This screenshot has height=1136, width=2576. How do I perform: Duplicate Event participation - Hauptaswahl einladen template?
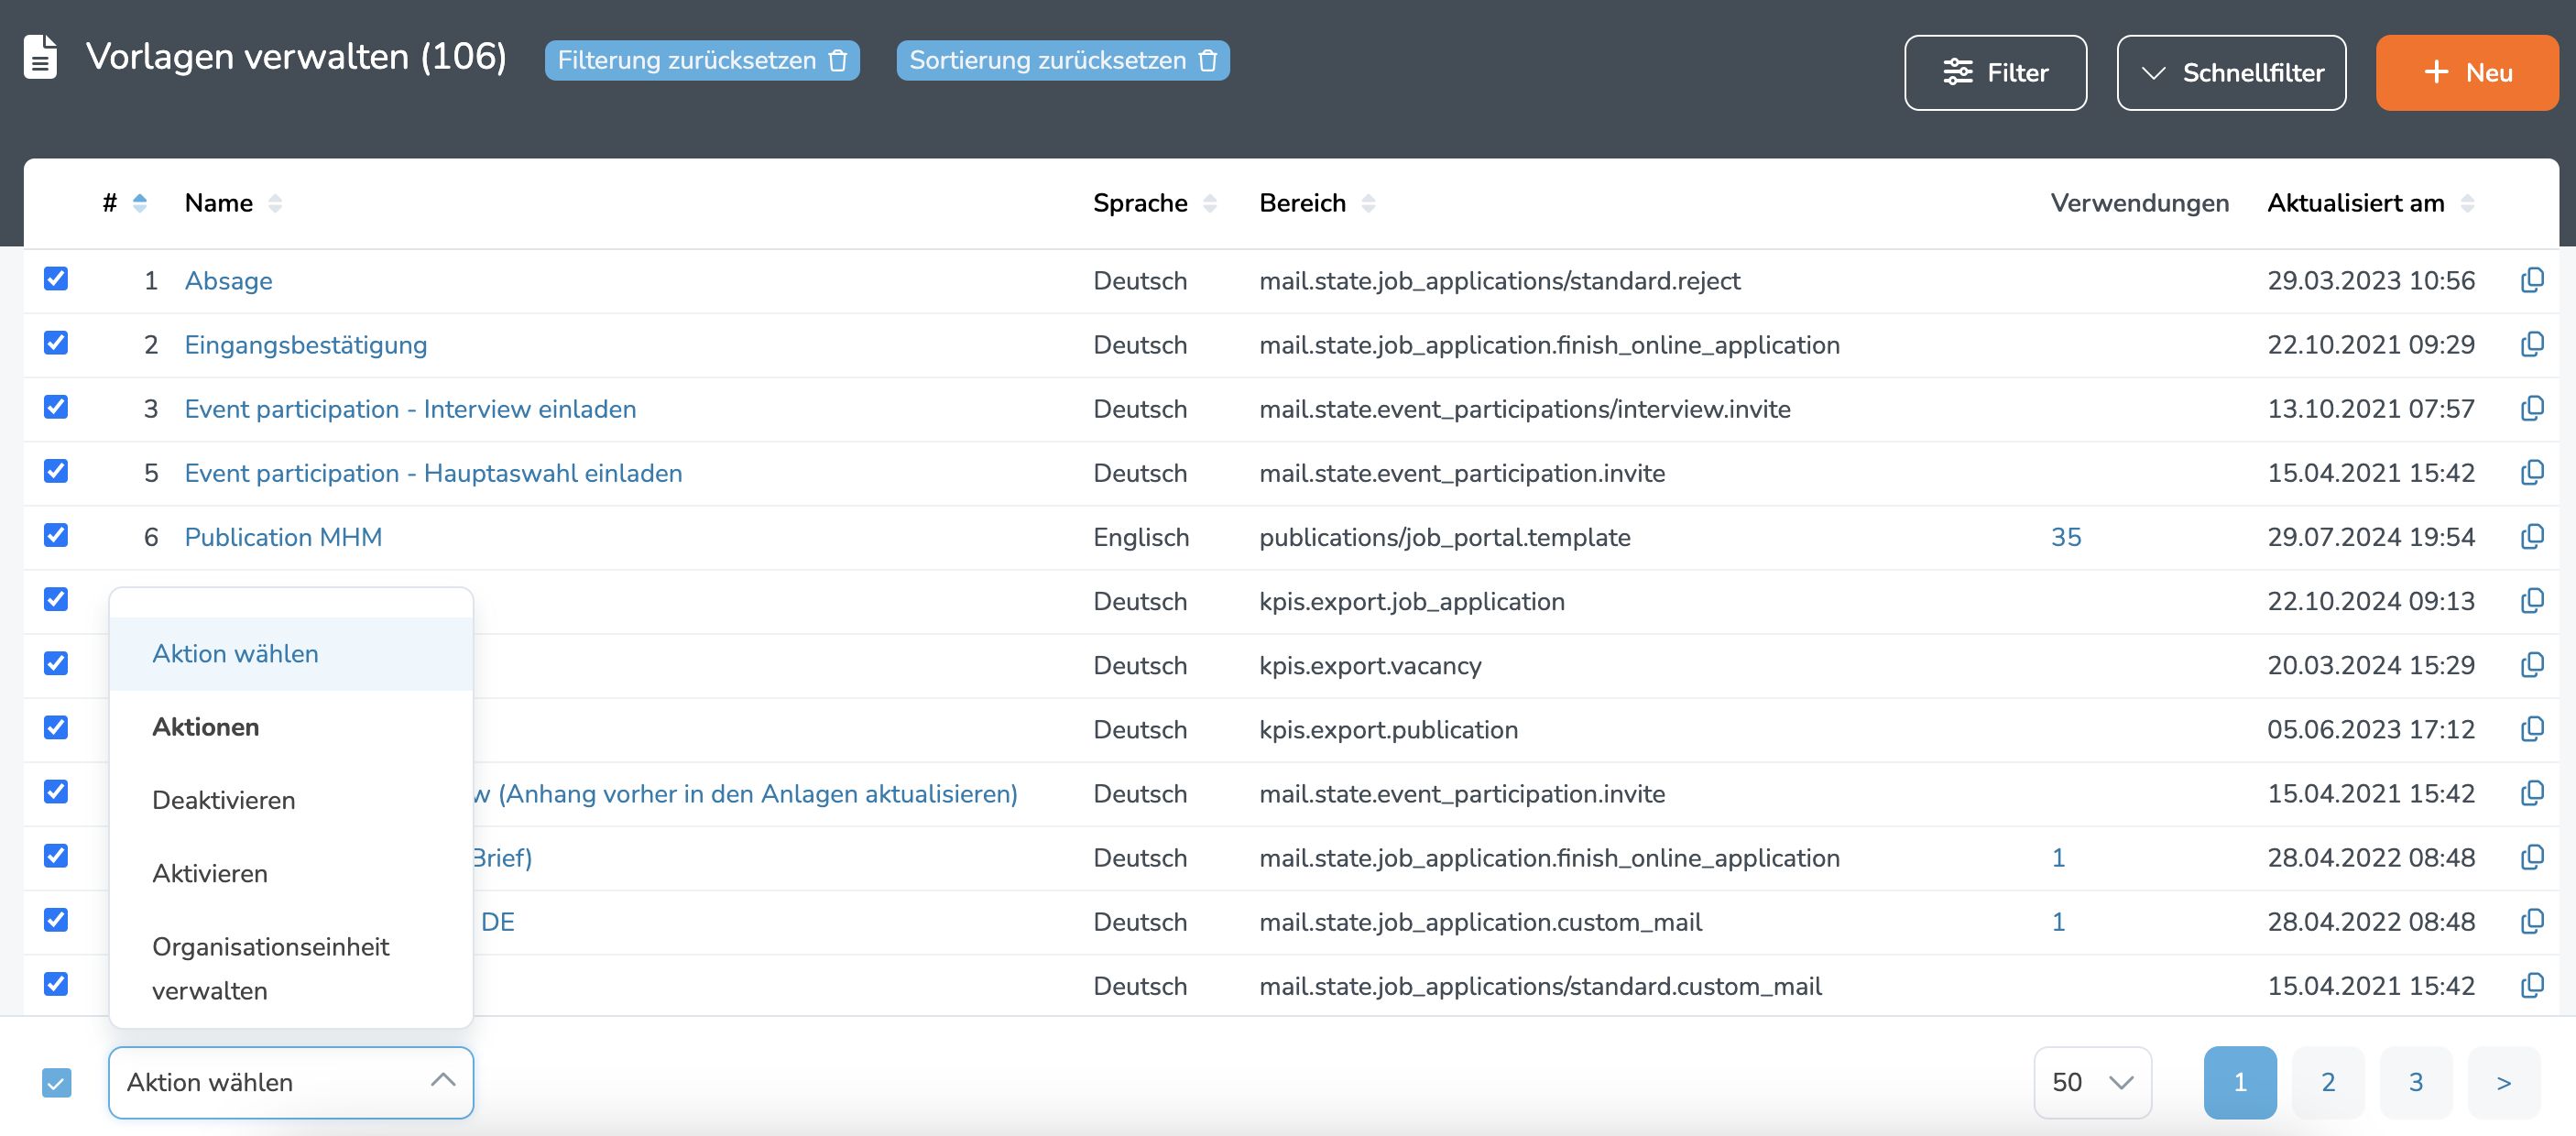(2532, 472)
